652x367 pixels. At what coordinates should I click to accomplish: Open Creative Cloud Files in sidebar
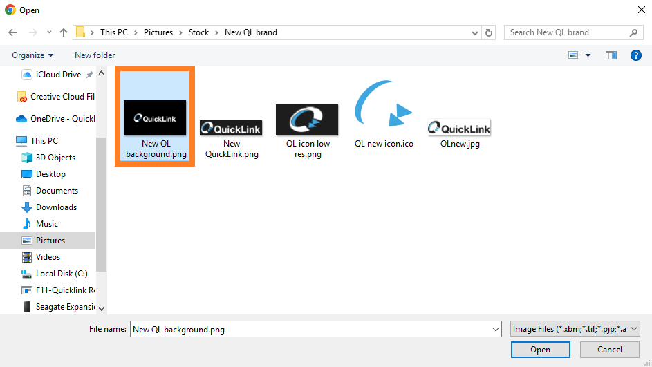pyautogui.click(x=56, y=97)
